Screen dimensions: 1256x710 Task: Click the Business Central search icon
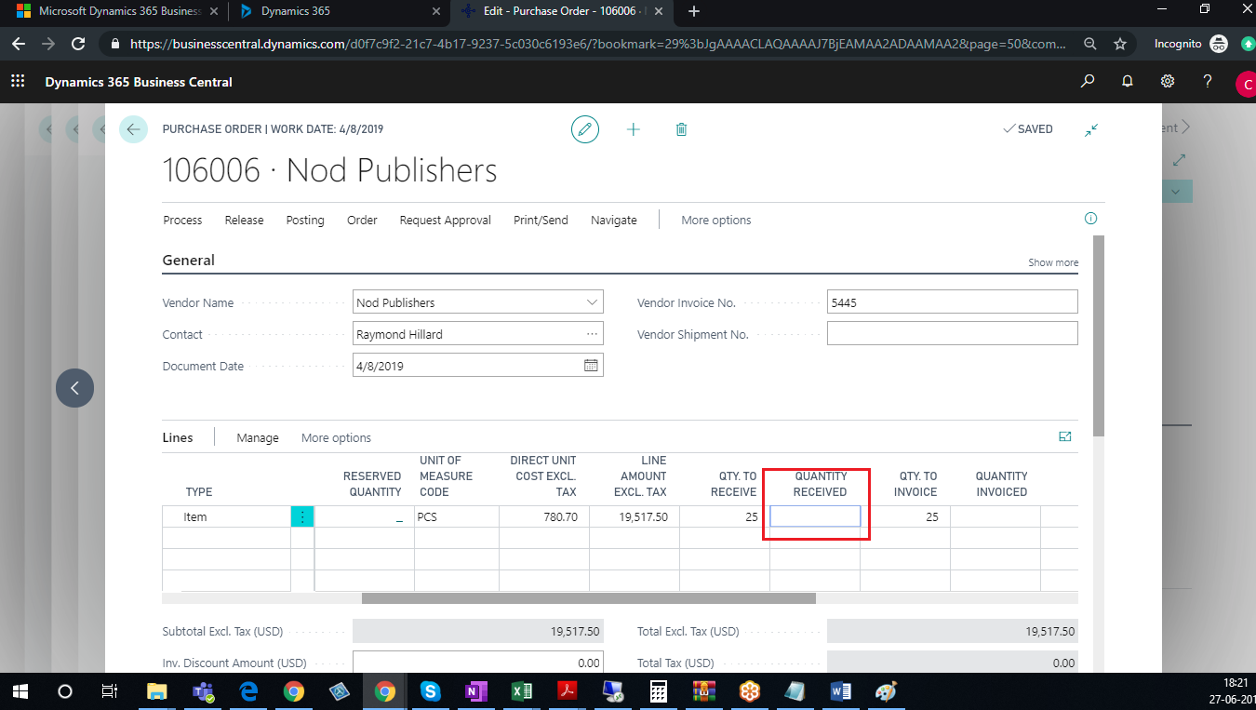[1087, 82]
